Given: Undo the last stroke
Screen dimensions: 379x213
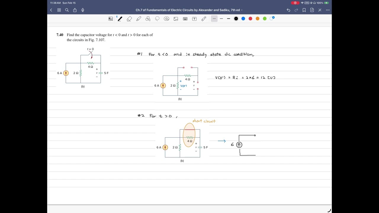Looking at the screenshot, I should coord(288,10).
